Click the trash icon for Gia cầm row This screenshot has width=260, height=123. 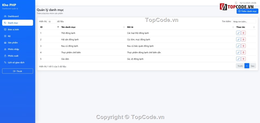coord(243,59)
